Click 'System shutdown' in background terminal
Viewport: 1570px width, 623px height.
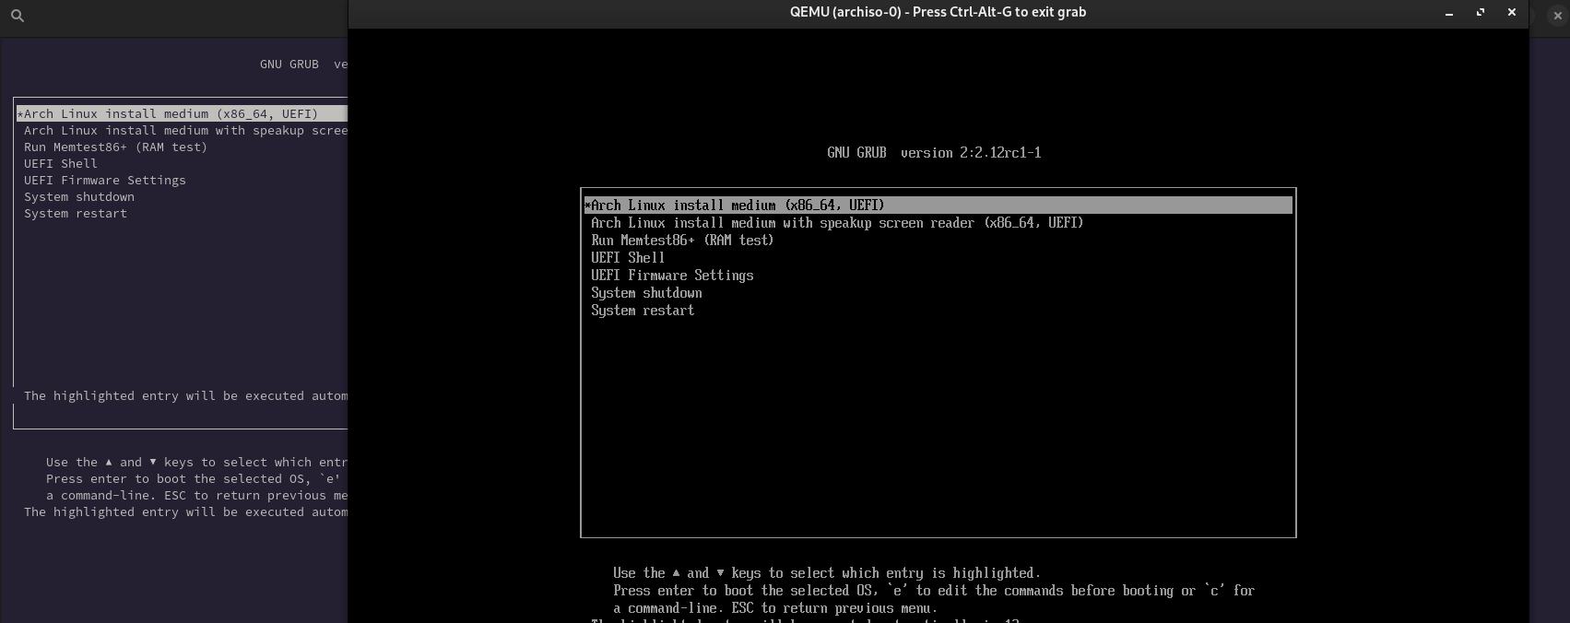79,197
